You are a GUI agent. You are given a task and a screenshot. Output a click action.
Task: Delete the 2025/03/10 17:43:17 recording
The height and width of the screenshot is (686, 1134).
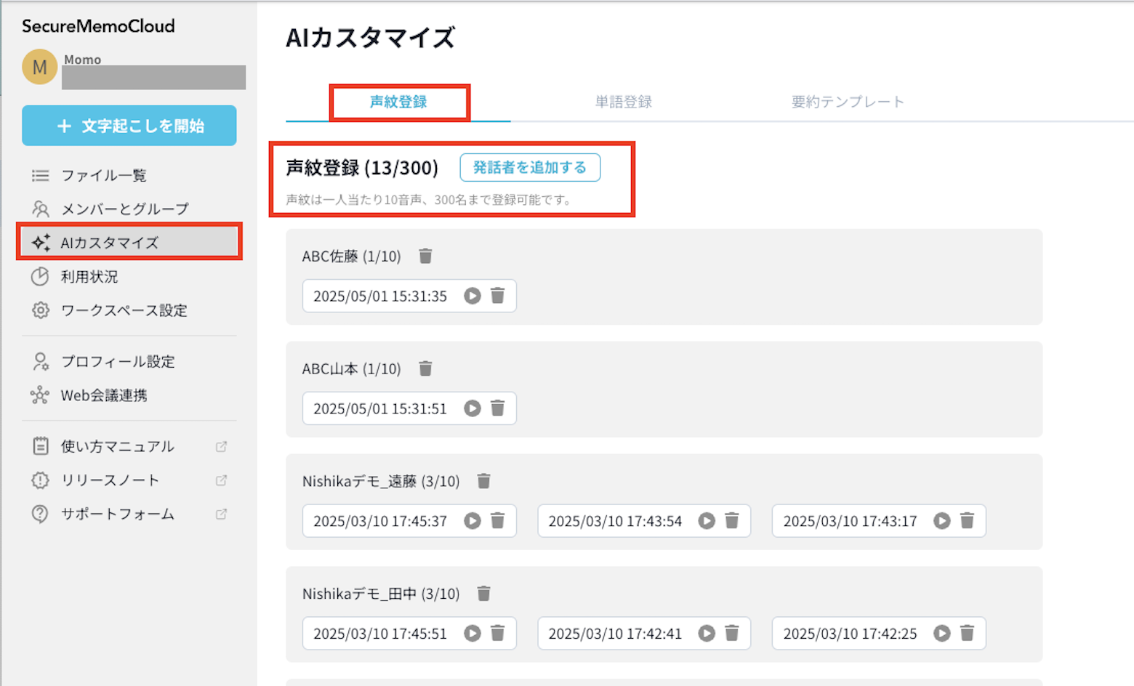(967, 521)
